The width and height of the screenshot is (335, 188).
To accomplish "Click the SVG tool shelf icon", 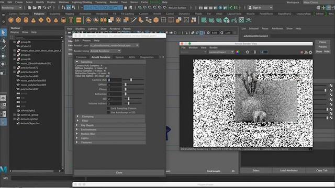I will pos(79,20).
